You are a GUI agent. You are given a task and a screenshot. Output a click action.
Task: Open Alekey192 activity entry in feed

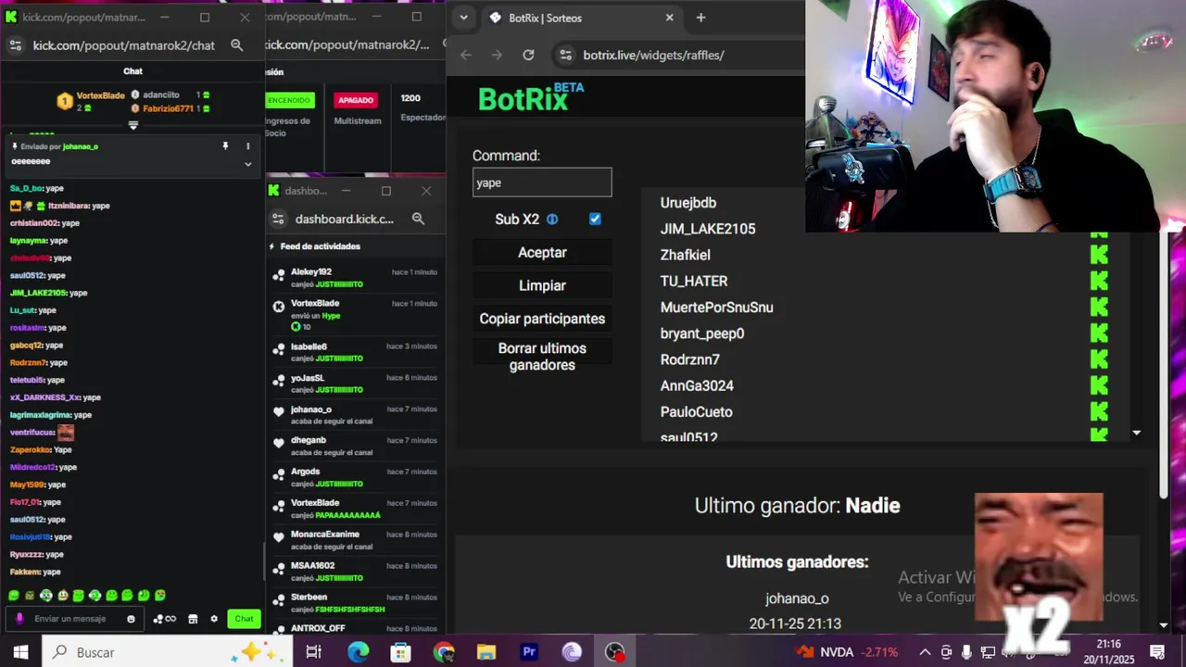pyautogui.click(x=354, y=278)
